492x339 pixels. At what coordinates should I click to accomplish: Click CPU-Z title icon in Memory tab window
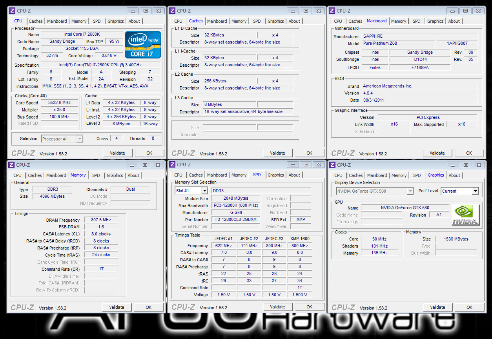[11, 165]
